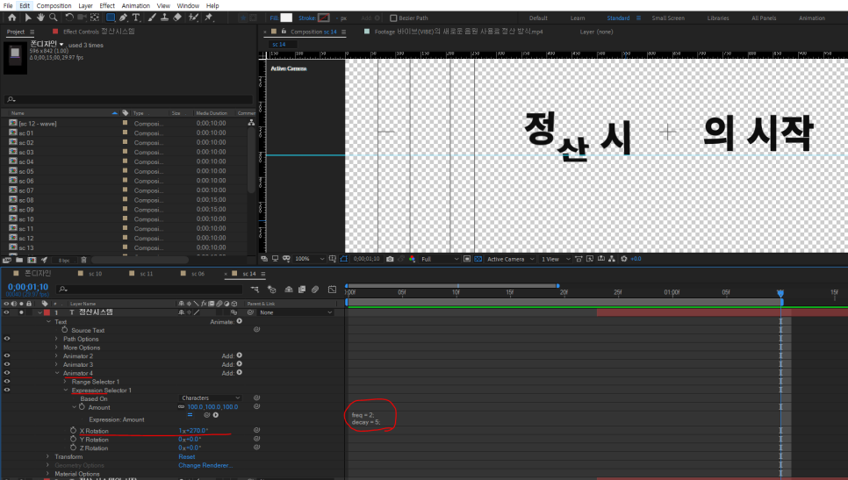Open the Composition menu
Image resolution: width=848 pixels, height=480 pixels.
tap(54, 5)
